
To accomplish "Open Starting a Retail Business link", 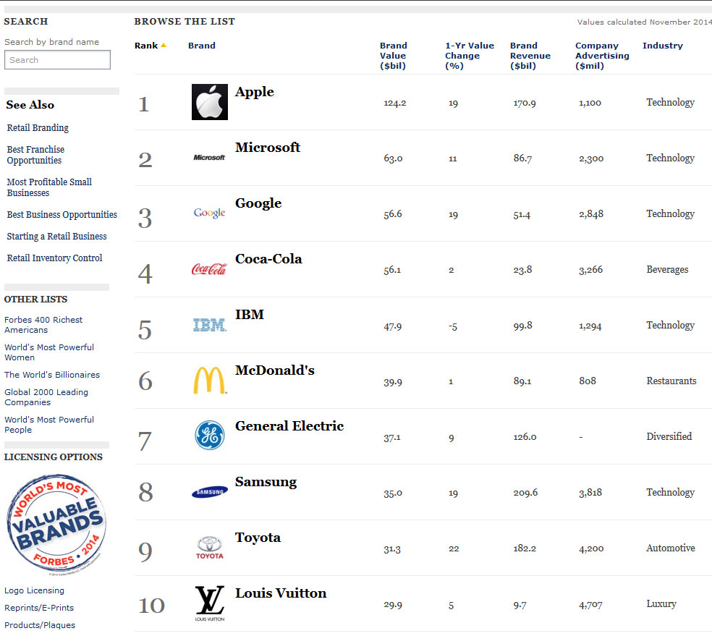I will coord(56,237).
